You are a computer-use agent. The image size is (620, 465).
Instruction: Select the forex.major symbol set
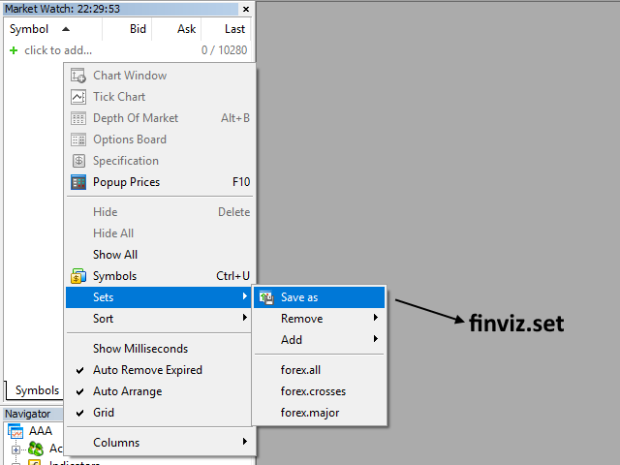(x=310, y=413)
